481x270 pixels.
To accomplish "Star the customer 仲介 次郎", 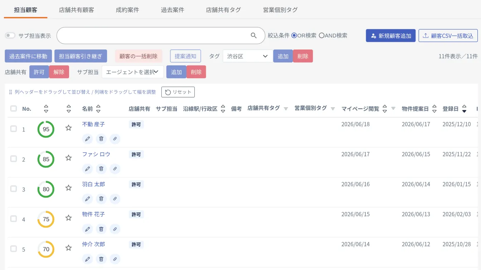I will click(69, 248).
